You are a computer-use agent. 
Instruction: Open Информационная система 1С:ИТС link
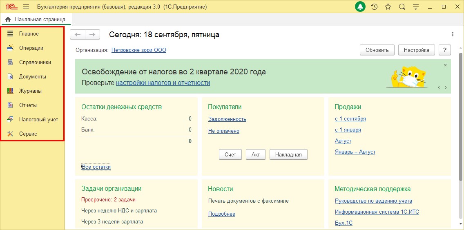click(377, 212)
